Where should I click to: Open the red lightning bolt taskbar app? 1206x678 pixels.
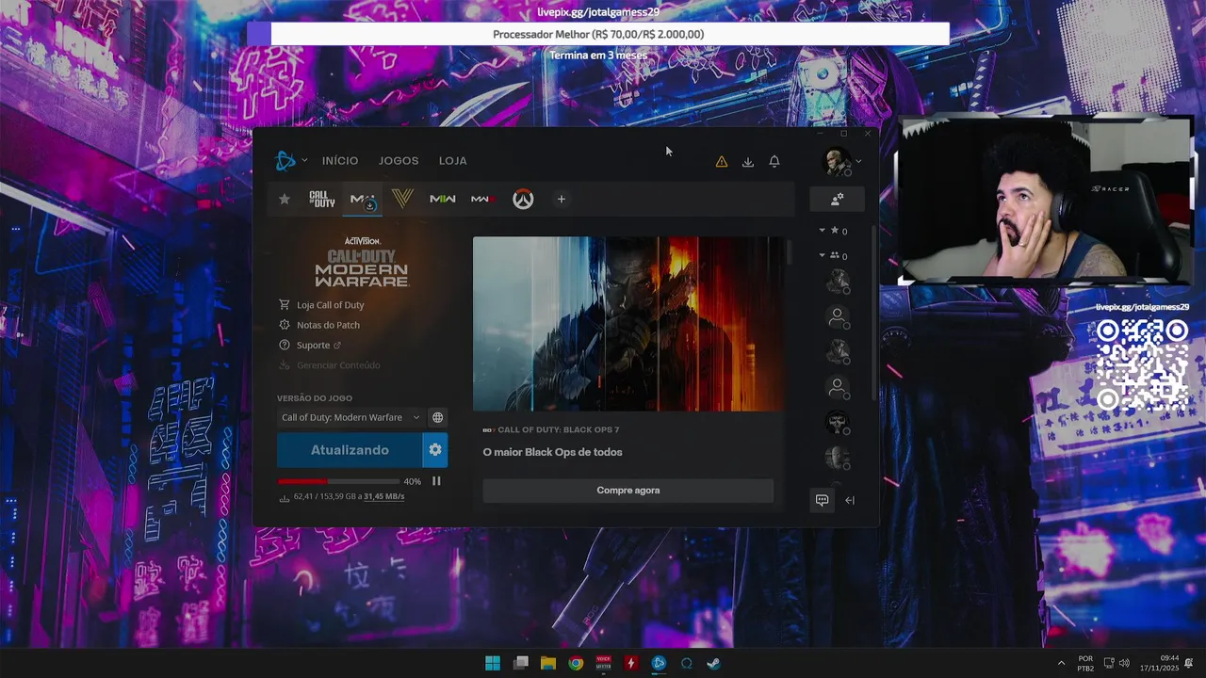click(x=631, y=663)
